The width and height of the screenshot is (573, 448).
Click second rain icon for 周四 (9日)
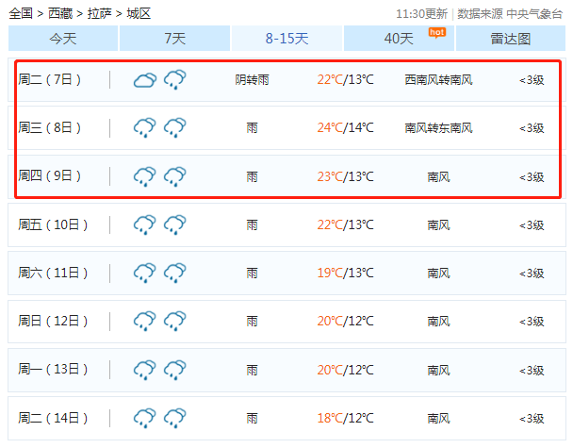pyautogui.click(x=175, y=176)
